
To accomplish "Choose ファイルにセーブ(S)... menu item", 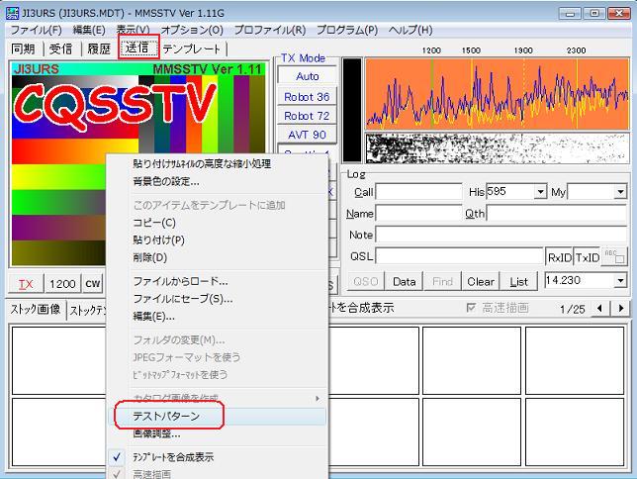I will 218,299.
